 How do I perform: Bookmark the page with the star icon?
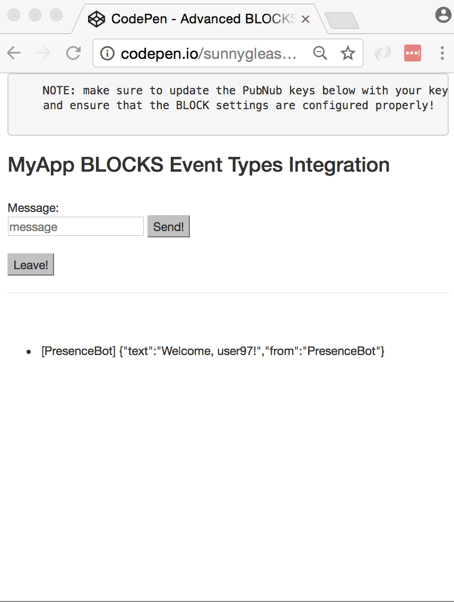coord(347,53)
